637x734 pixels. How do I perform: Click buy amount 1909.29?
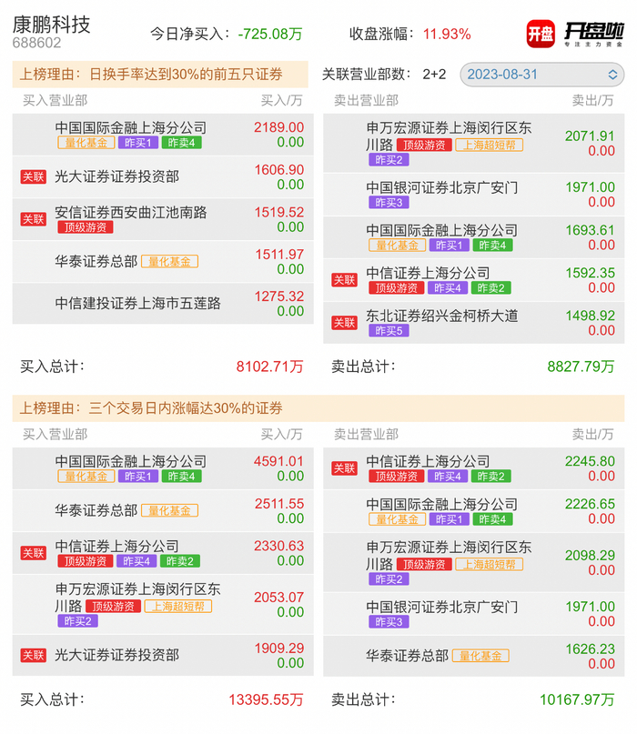coord(278,649)
